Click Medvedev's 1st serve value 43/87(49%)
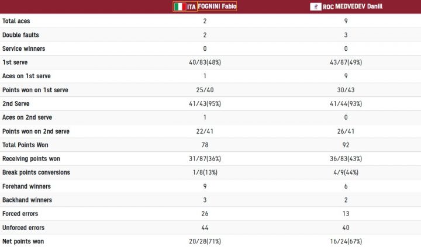Image resolution: width=421 pixels, height=247 pixels. [x=346, y=62]
